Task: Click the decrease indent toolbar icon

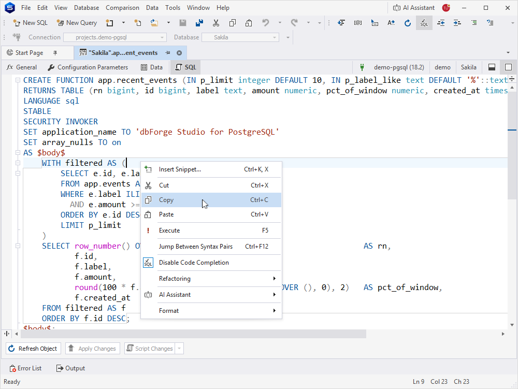Action: pyautogui.click(x=441, y=23)
